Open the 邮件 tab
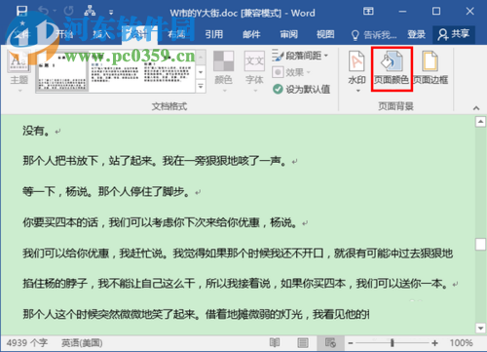Image resolution: width=487 pixels, height=352 pixels. [x=251, y=34]
